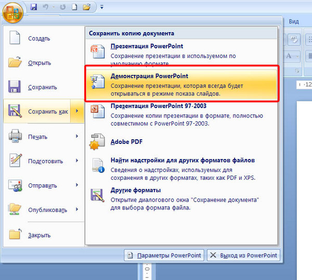The width and height of the screenshot is (312, 280).
Task: Click the Undo arrow in quick access toolbar
Action: pyautogui.click(x=45, y=7)
